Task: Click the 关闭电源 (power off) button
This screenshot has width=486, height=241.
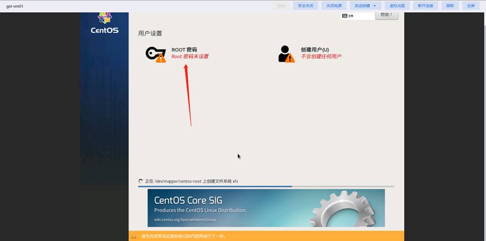Action: (x=334, y=6)
